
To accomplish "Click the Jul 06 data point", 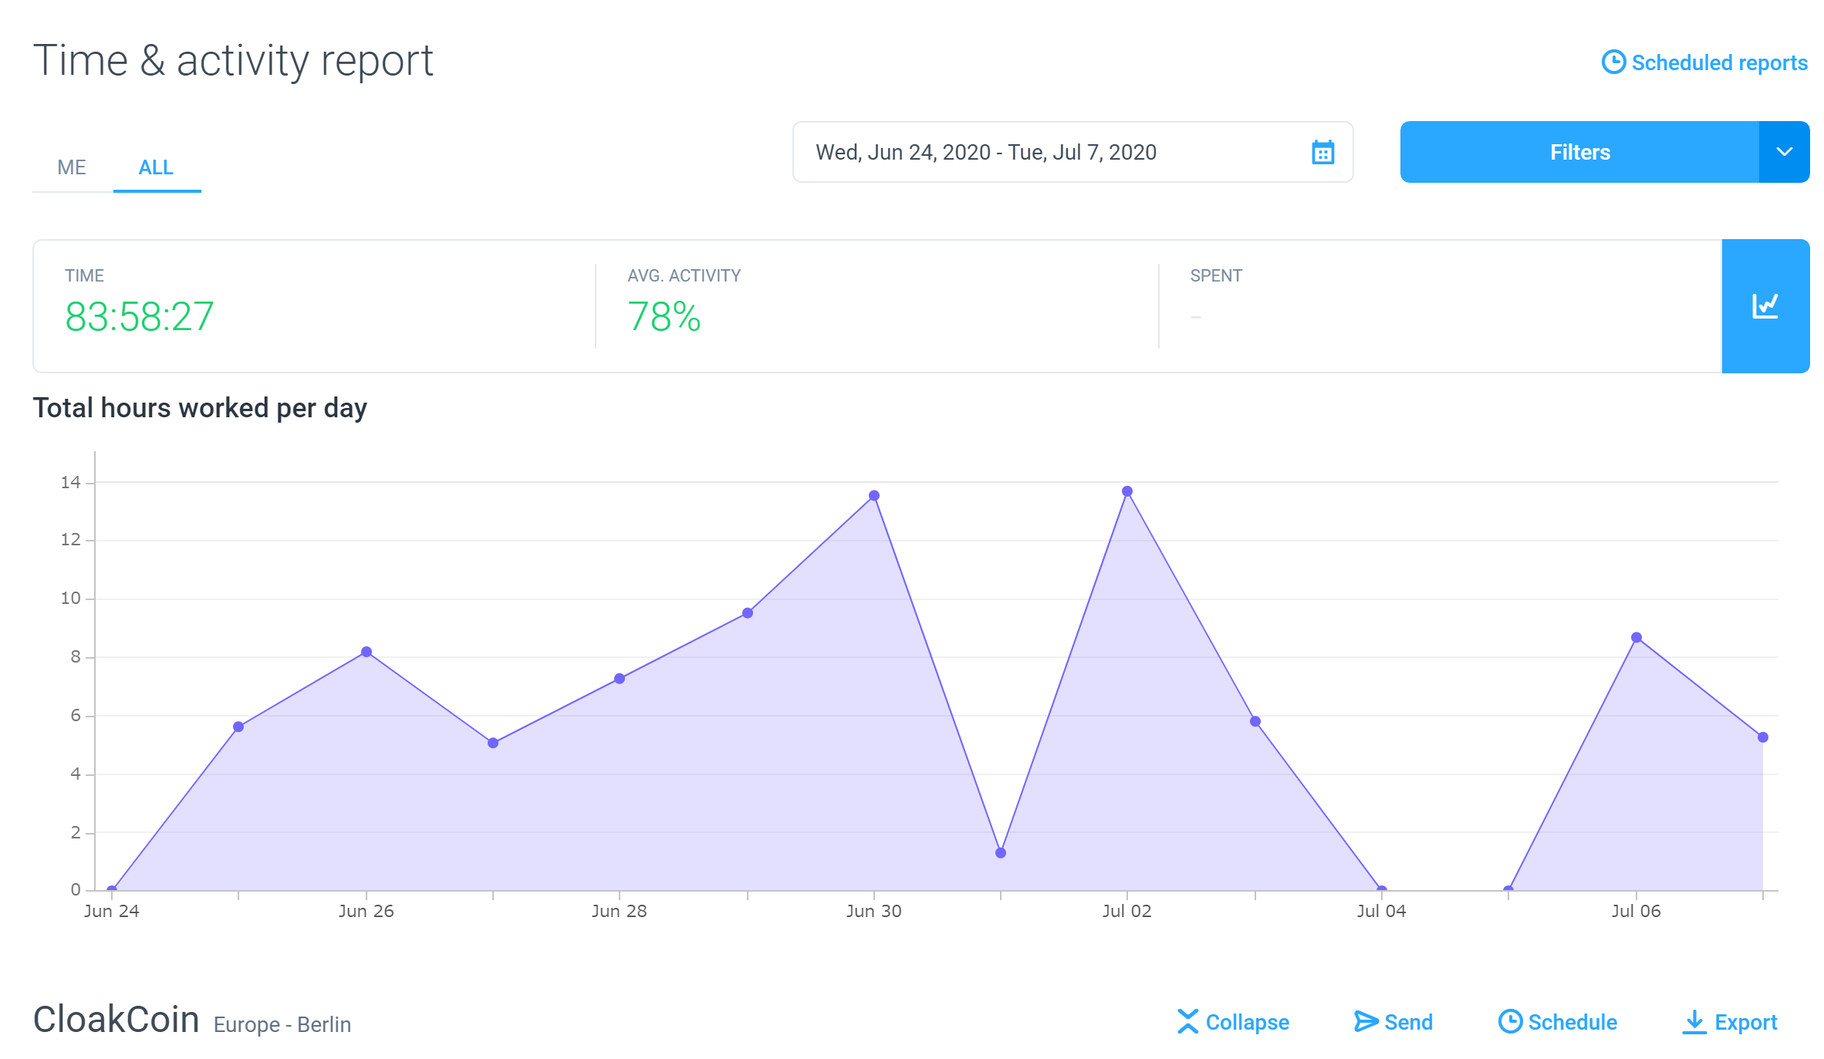I will coord(1637,638).
